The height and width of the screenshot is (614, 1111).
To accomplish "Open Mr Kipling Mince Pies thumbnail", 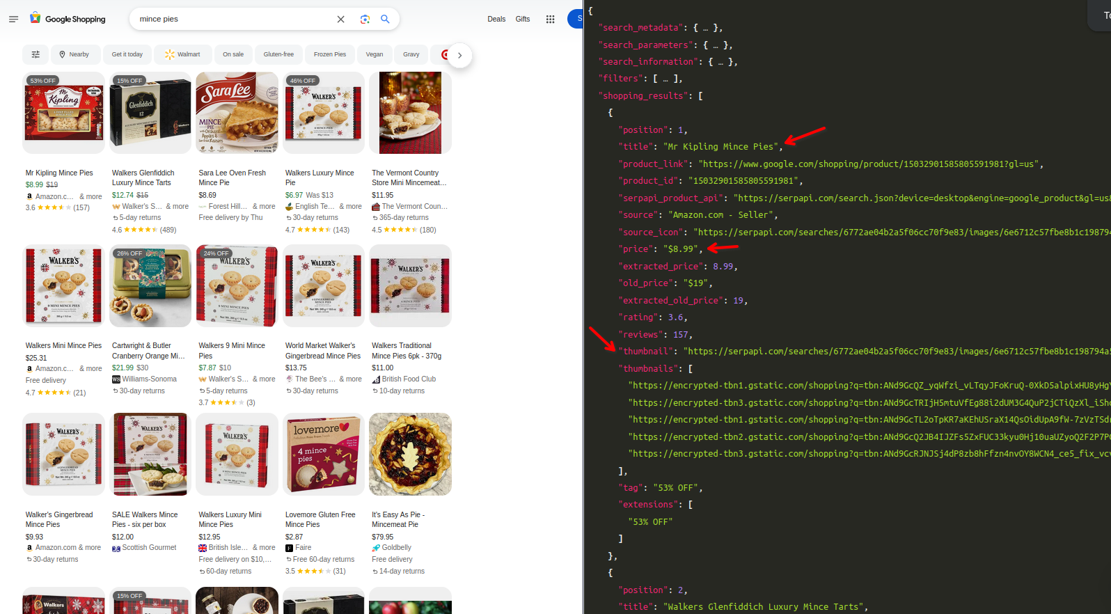I will click(x=63, y=113).
